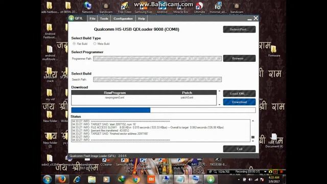
Task: Click the Search Path field
Action: coord(157,79)
